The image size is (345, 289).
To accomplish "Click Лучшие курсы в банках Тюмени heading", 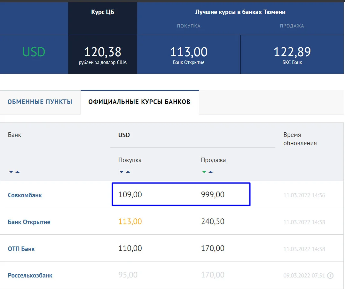I will [240, 12].
